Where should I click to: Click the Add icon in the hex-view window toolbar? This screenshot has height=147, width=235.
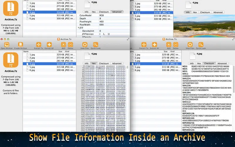[x=63, y=45]
